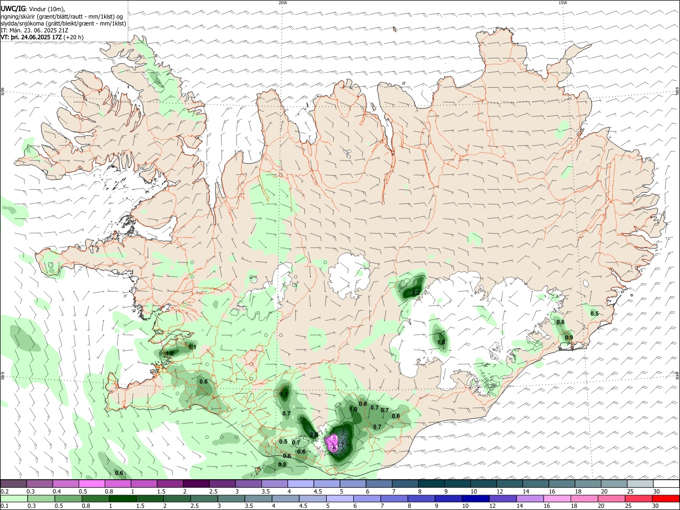Image resolution: width=680 pixels, height=510 pixels.
Task: Pick the light green 0.3 rain legend swatch
Action: click(x=40, y=498)
